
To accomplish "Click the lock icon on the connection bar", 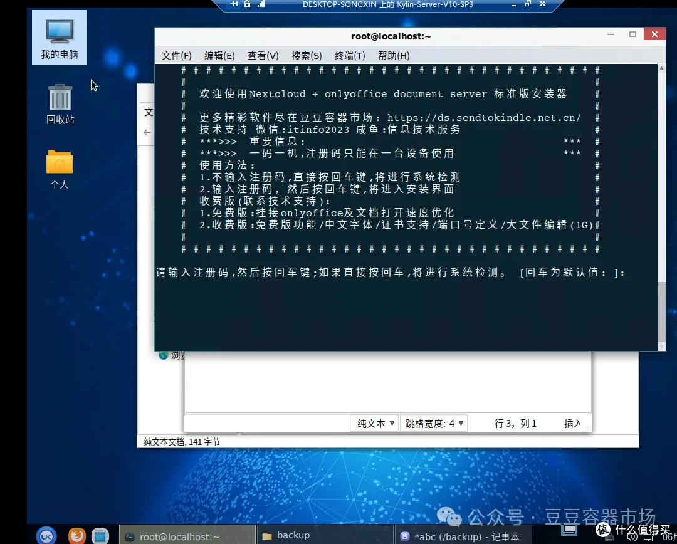I will click(x=247, y=4).
